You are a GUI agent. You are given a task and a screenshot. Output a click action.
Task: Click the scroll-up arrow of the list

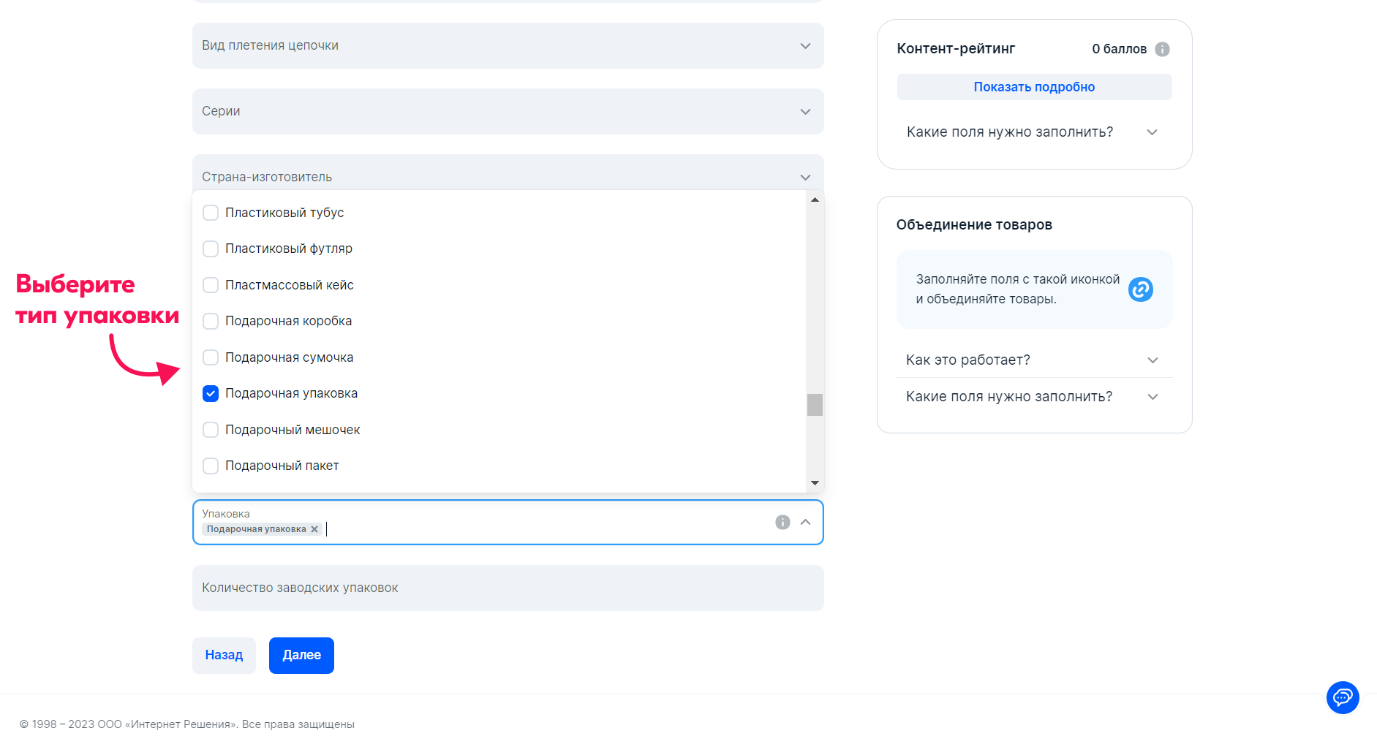point(815,200)
